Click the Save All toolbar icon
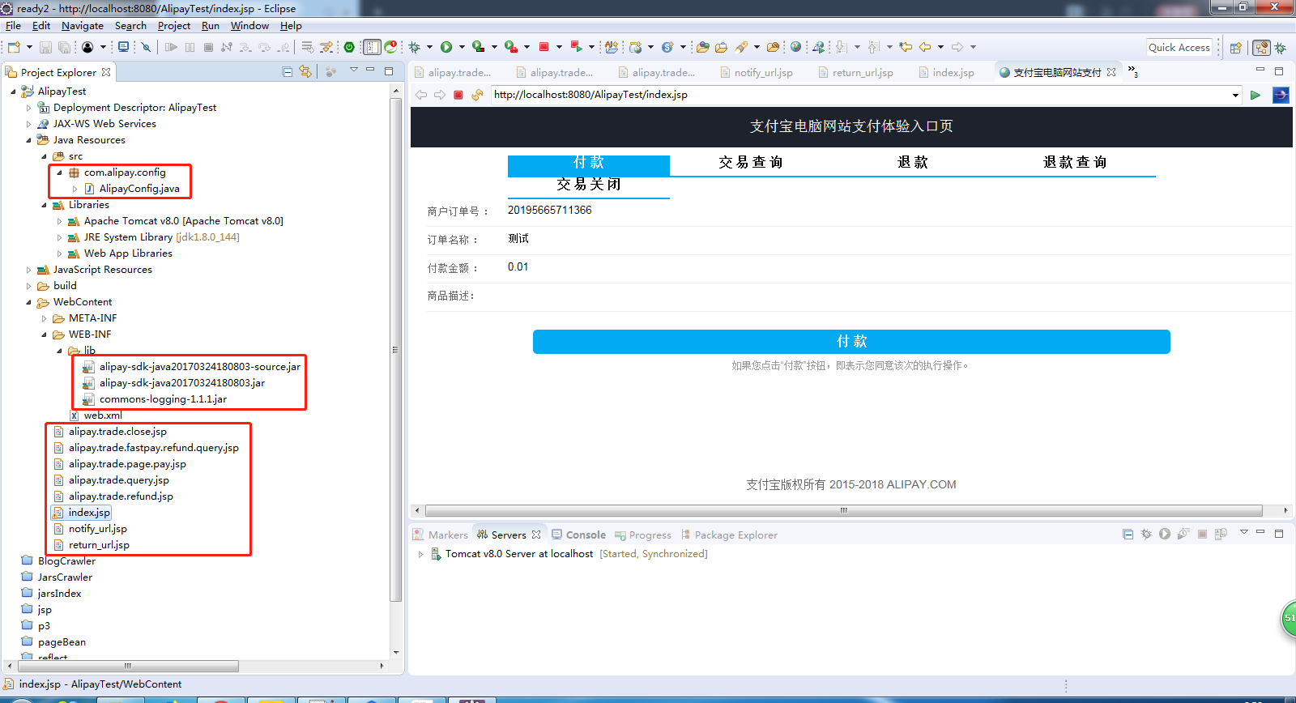Image resolution: width=1296 pixels, height=703 pixels. [64, 47]
